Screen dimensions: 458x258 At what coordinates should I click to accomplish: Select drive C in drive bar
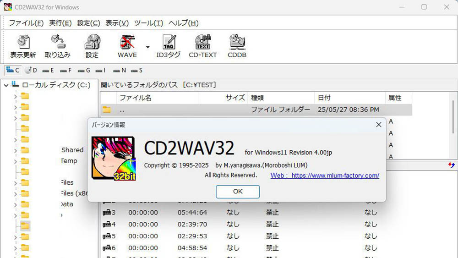(x=12, y=70)
